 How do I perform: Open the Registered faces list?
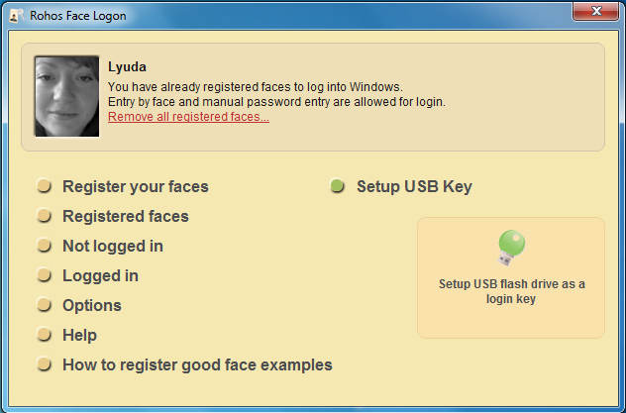tap(125, 216)
